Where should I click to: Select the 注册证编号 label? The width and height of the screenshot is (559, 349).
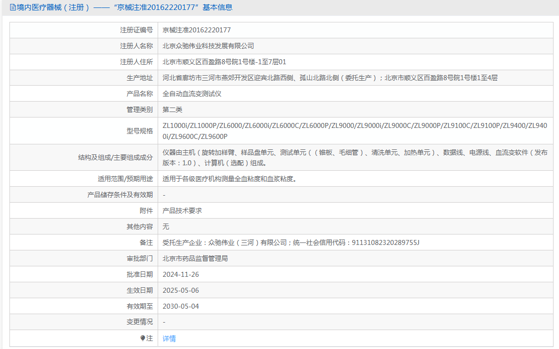coord(137,30)
